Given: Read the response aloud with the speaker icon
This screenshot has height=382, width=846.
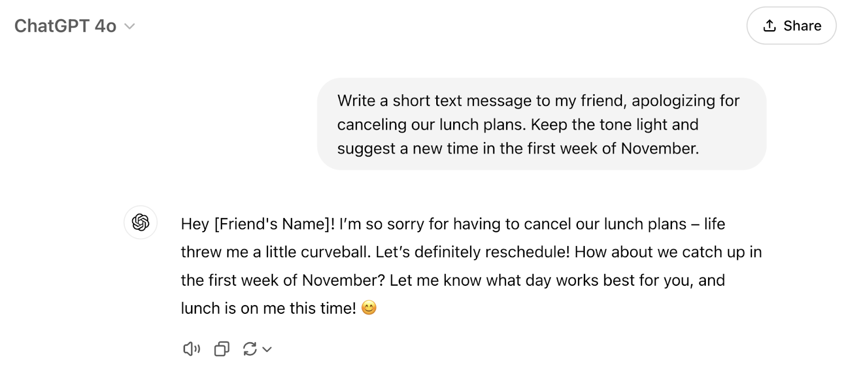Looking at the screenshot, I should [191, 349].
